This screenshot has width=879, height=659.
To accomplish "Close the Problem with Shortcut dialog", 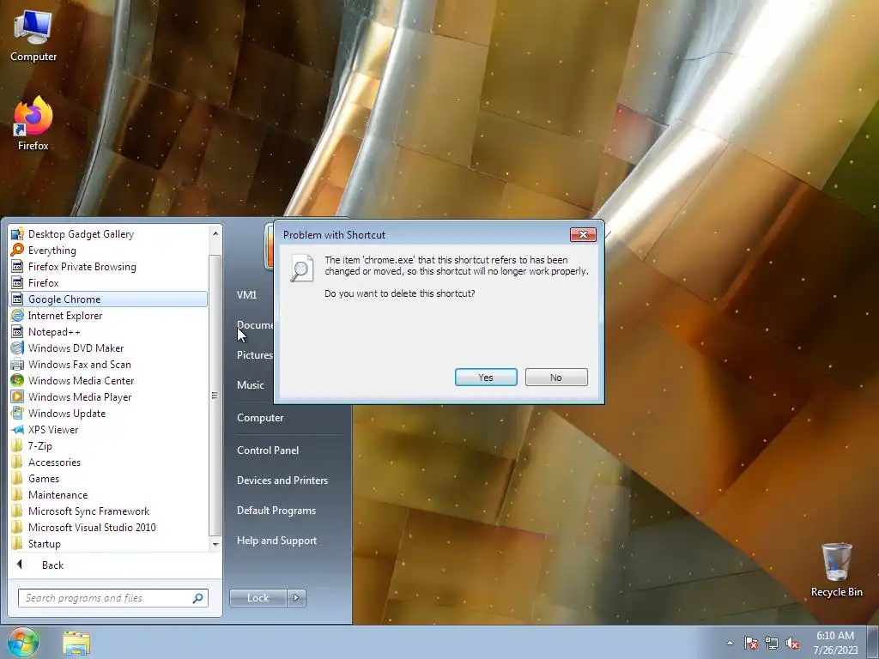I will (583, 234).
